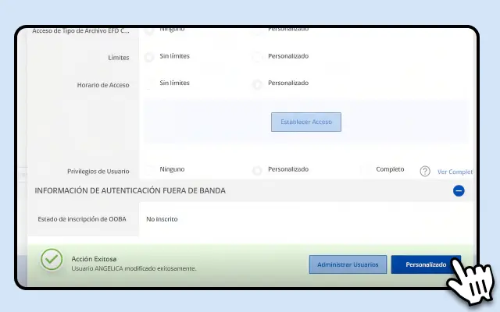Viewport: 500px width, 312px height.
Task: Click the 'Acción Exitosa' message title
Action: (x=94, y=259)
